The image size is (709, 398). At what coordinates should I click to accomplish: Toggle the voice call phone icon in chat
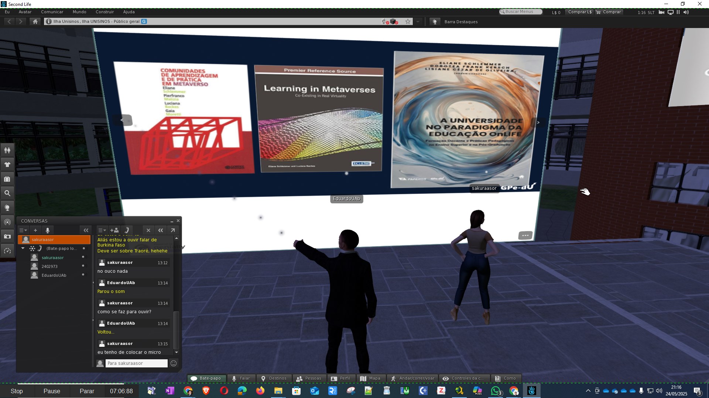(x=127, y=230)
